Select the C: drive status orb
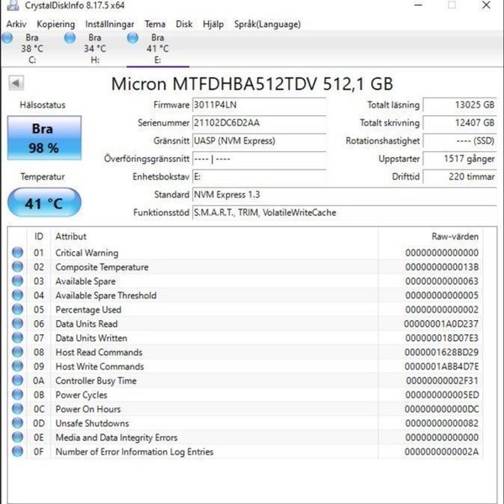504x504 pixels. 7,38
